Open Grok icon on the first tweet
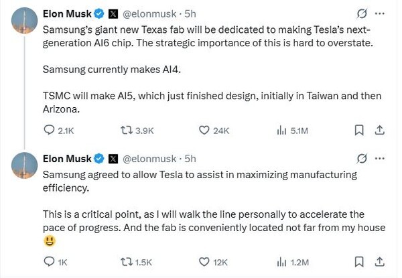 (362, 13)
